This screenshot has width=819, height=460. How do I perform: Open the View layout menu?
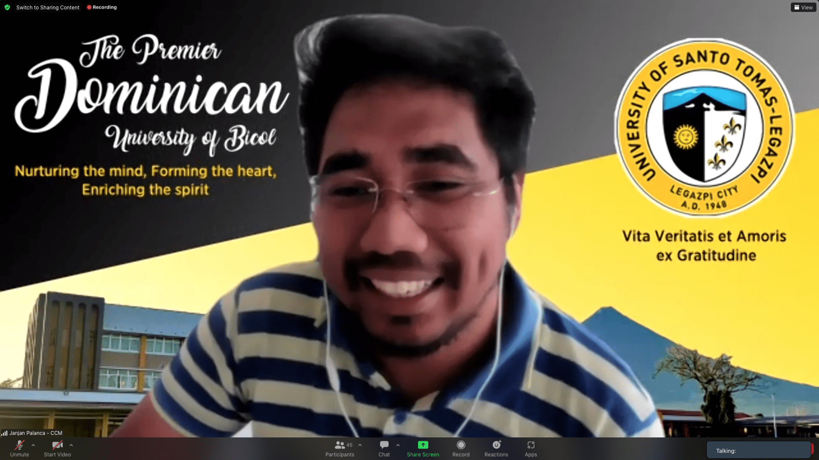point(803,7)
